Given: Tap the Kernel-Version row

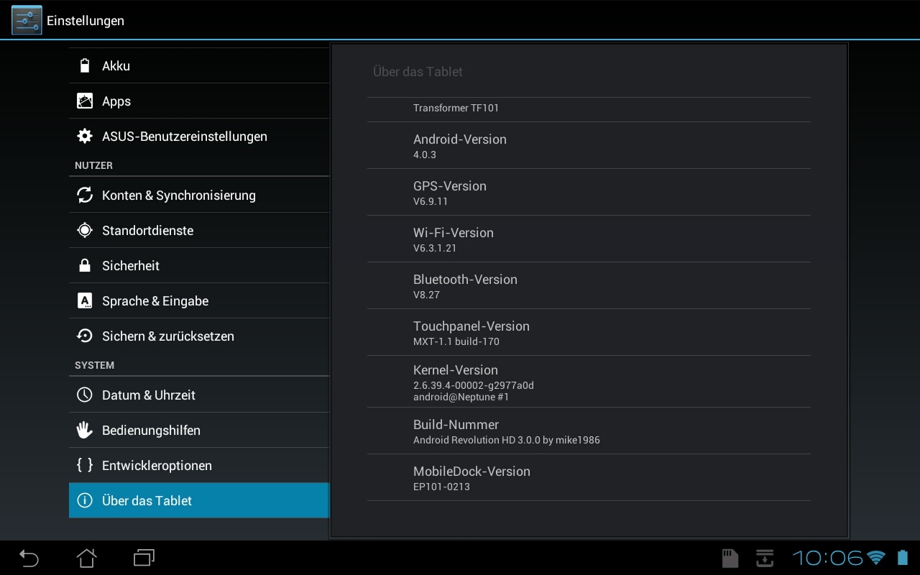Looking at the screenshot, I should [x=589, y=382].
